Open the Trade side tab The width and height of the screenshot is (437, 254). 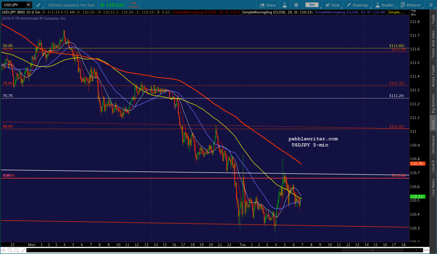coord(433,19)
